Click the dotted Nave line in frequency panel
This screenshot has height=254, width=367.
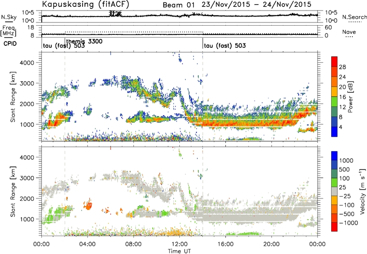coord(134,32)
